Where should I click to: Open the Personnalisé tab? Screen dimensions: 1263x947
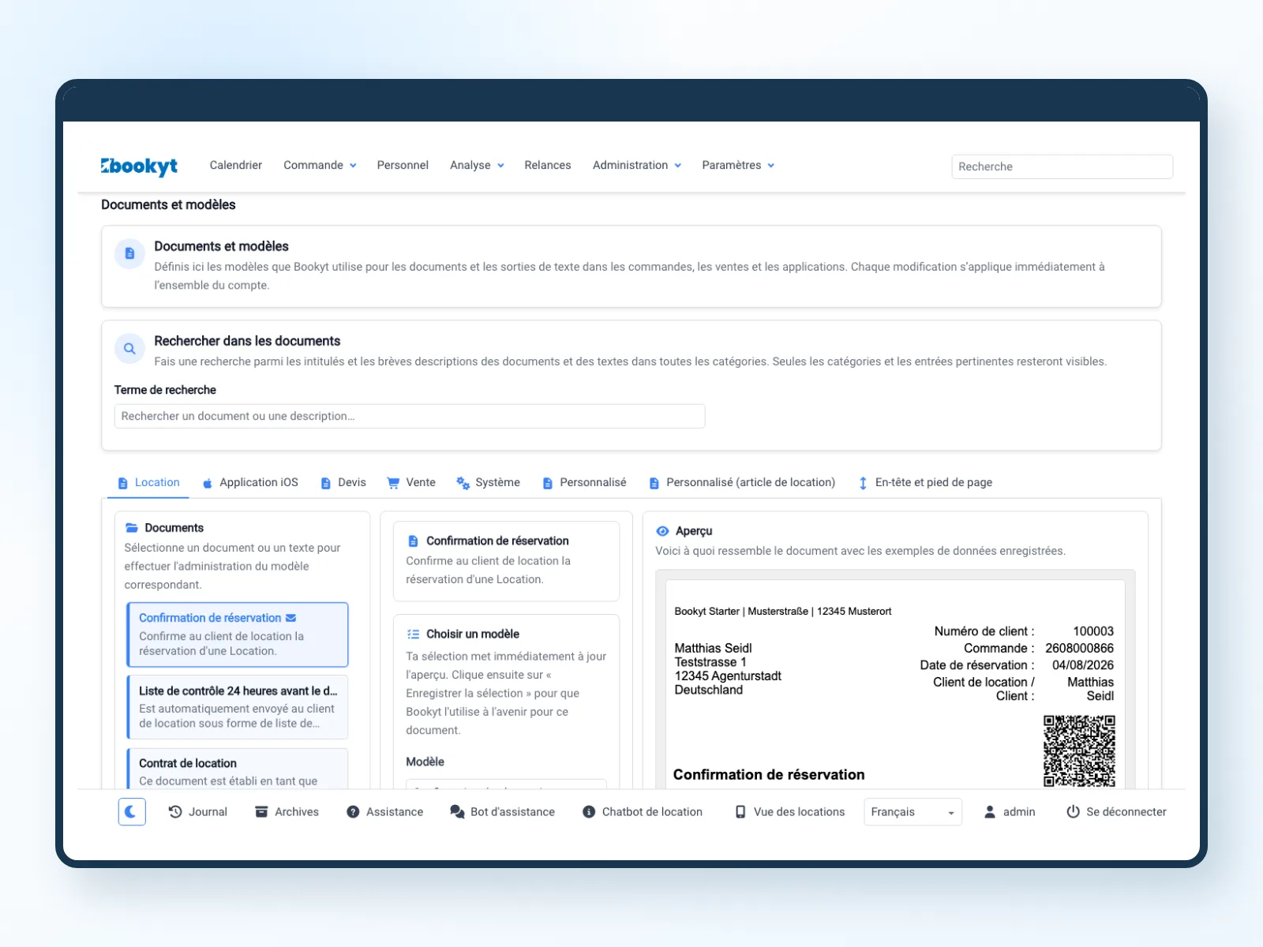584,483
